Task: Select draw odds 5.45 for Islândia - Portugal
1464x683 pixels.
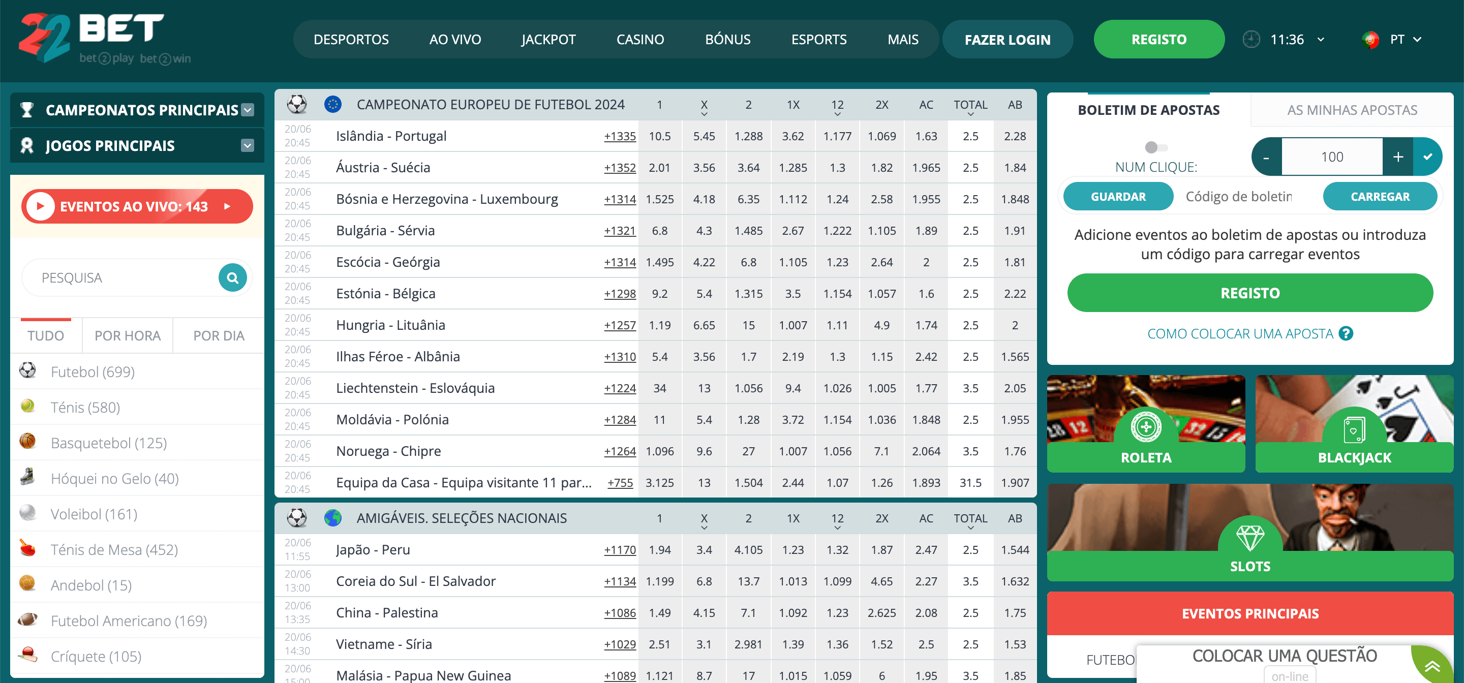Action: tap(704, 136)
